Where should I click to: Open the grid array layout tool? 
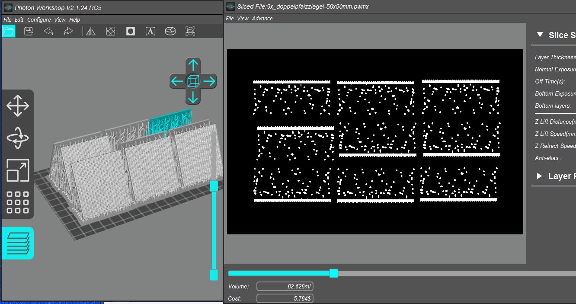18,202
